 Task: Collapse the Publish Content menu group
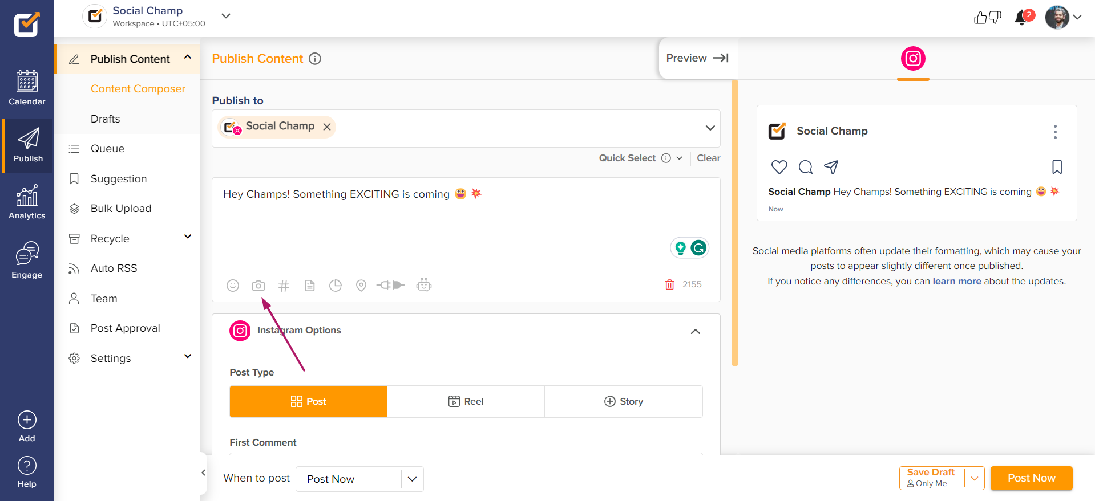pos(188,57)
